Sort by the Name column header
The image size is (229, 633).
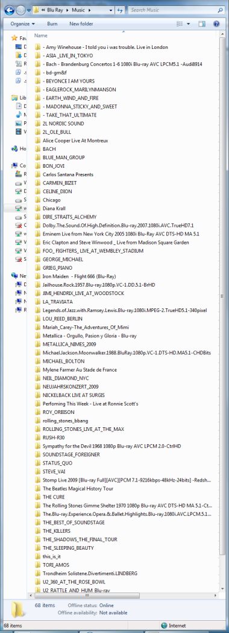41,36
